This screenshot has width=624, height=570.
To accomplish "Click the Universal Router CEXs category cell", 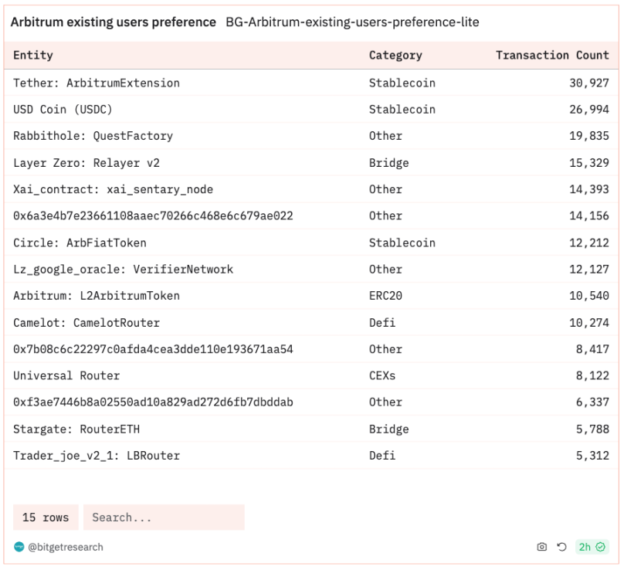I will coord(385,376).
